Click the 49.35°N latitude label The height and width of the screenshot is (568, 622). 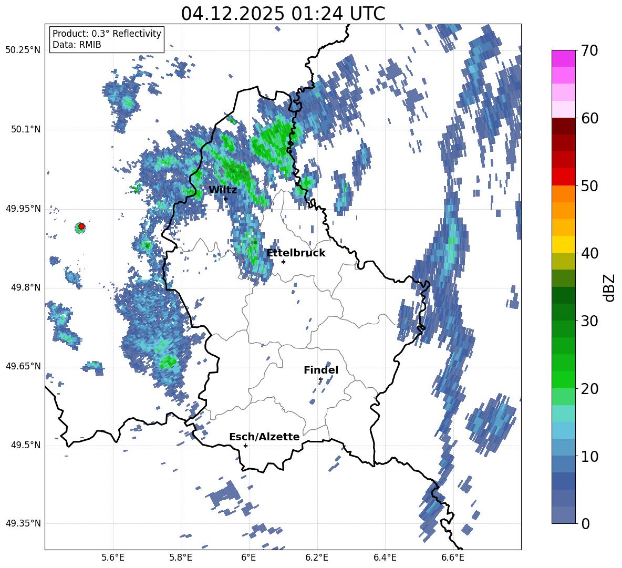[x=23, y=523]
